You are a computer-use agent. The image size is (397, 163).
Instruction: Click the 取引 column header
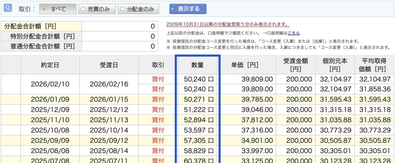pos(158,65)
